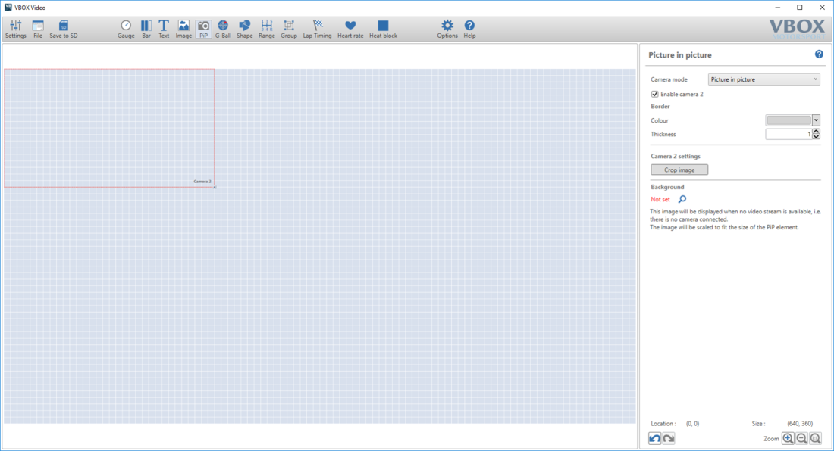Screen dimensions: 834x451
Task: Select the Shape tool
Action: click(x=245, y=30)
